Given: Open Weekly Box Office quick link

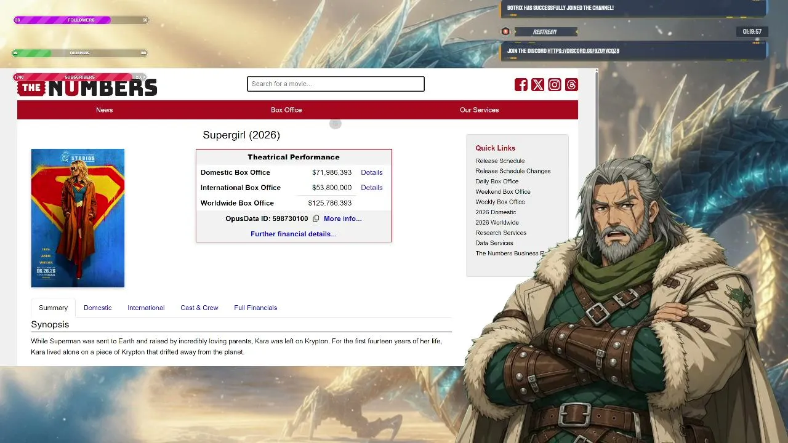Looking at the screenshot, I should [x=500, y=202].
